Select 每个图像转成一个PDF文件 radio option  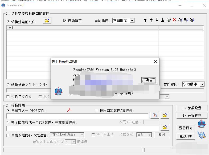click(8, 122)
